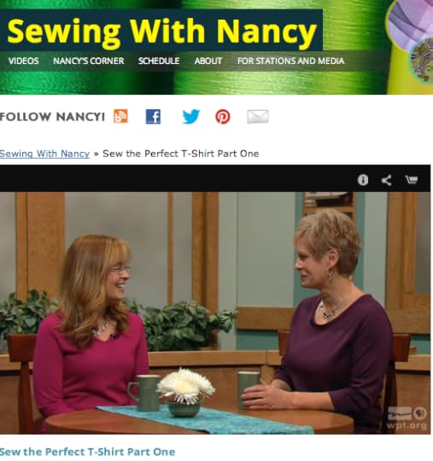
Task: Click the current-page breadcrumb text after the arrow
Action: point(180,154)
